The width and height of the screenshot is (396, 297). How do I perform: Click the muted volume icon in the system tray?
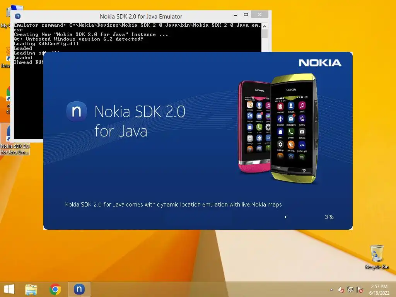point(341,290)
